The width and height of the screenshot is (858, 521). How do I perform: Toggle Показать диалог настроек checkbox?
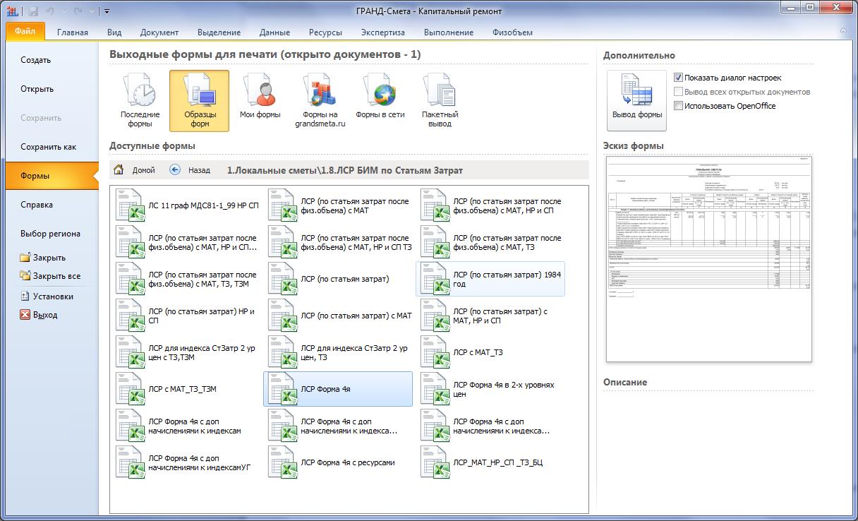coord(679,78)
